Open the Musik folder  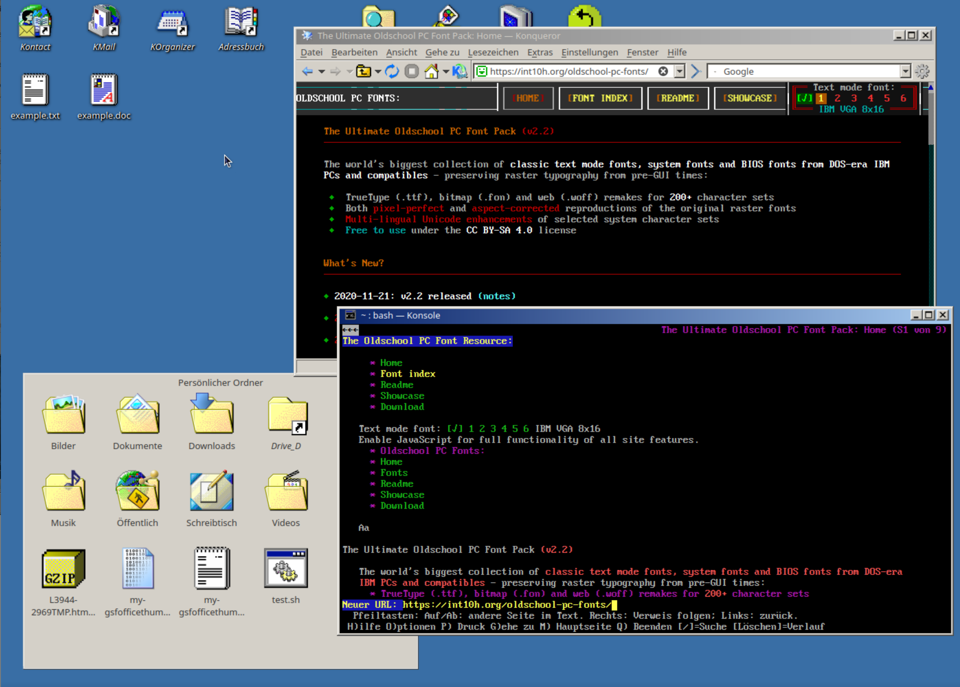(63, 499)
